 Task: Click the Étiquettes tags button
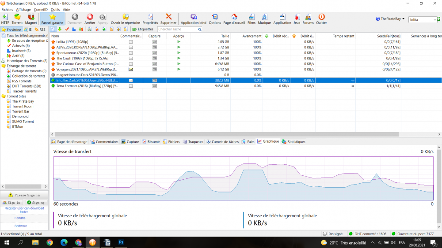tap(143, 29)
